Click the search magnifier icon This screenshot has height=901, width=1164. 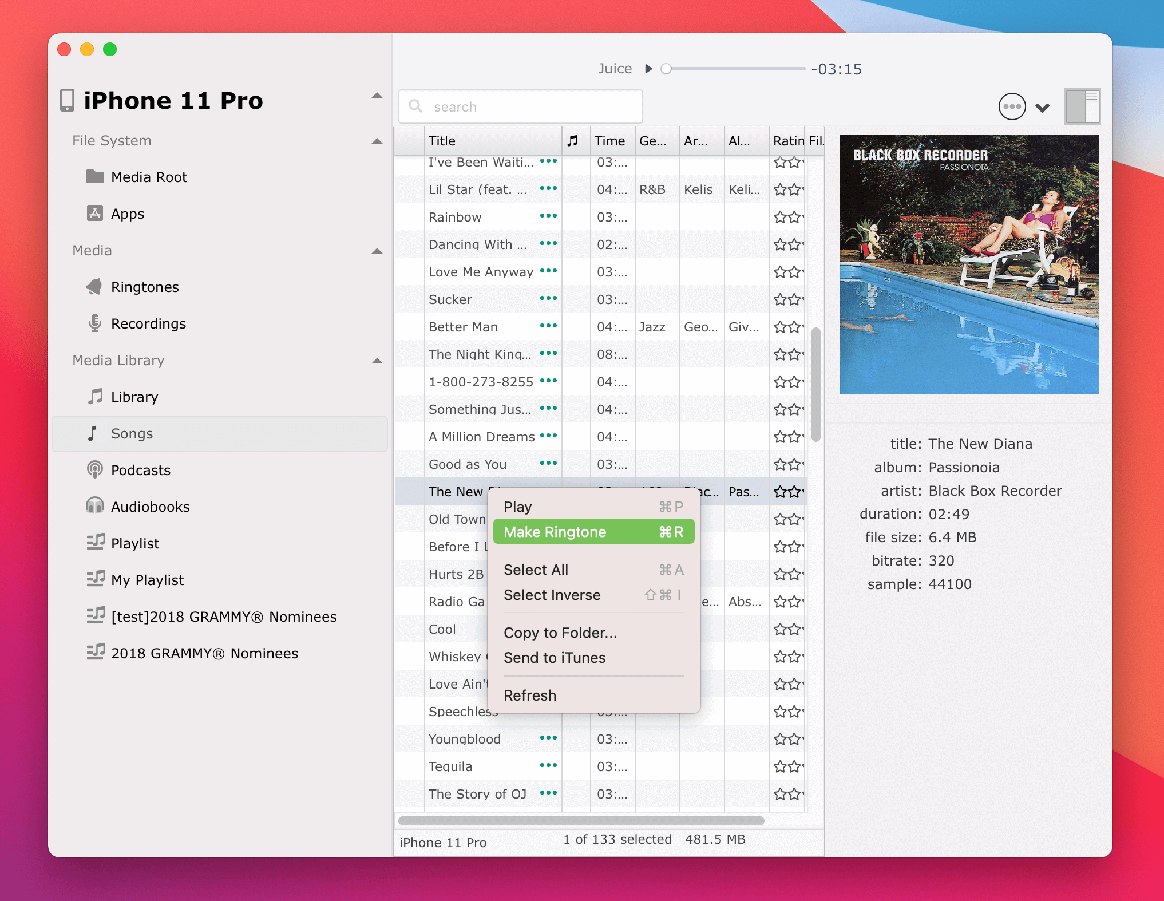[416, 106]
